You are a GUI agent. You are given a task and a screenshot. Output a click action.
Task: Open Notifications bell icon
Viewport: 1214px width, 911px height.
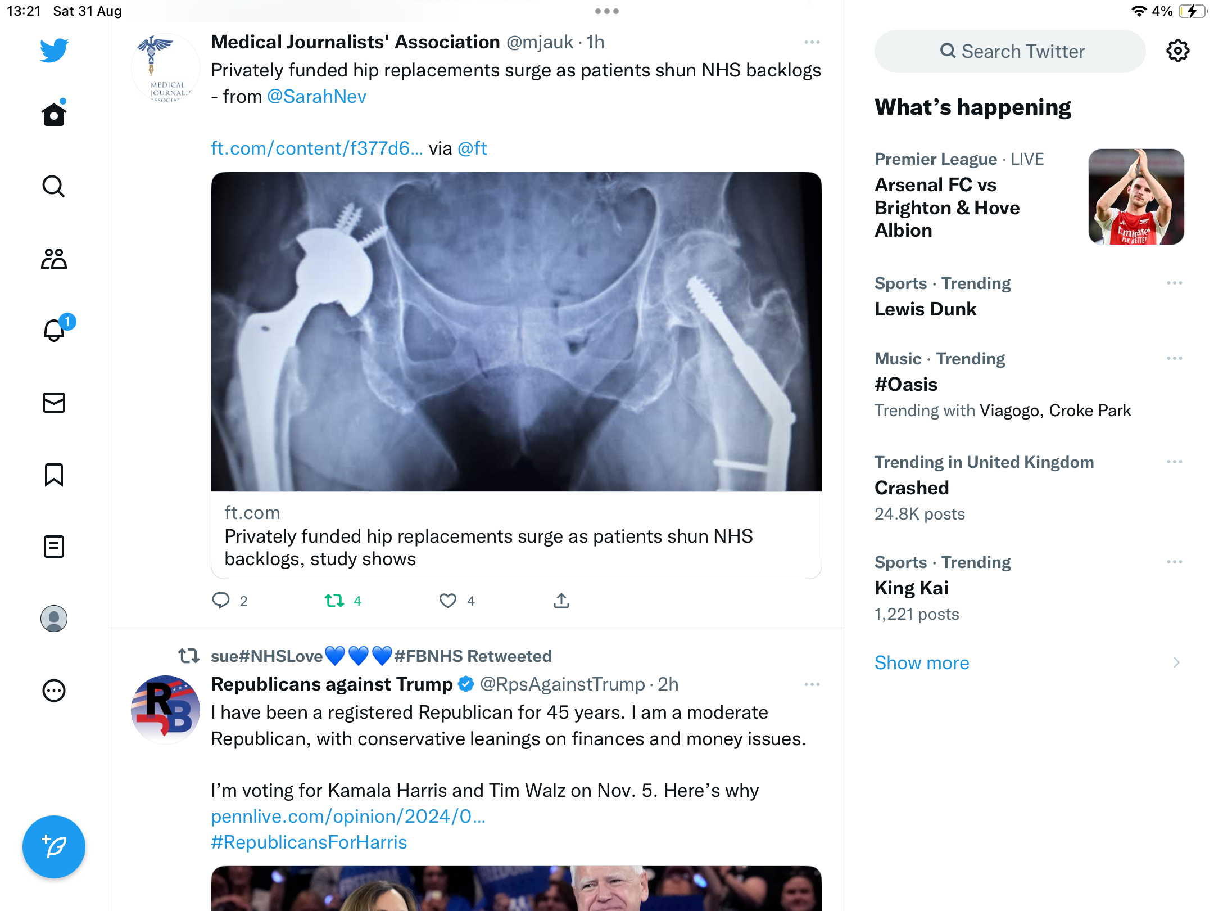[x=54, y=331]
